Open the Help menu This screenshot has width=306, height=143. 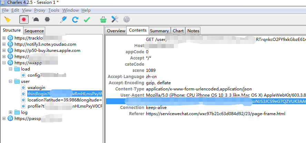86,10
